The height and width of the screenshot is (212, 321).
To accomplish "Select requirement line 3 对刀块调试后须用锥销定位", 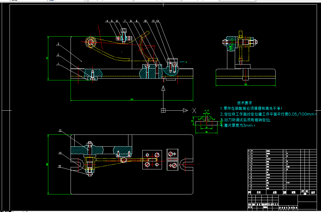I will pyautogui.click(x=245, y=120).
